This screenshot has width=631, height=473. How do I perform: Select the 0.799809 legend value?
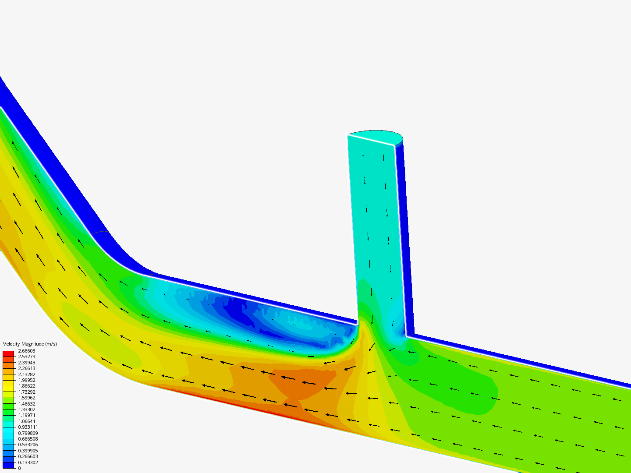click(28, 433)
